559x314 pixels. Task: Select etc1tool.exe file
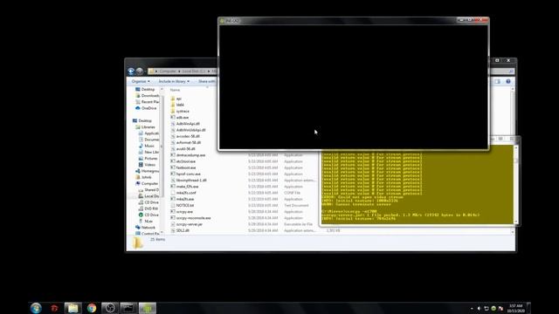(x=186, y=161)
